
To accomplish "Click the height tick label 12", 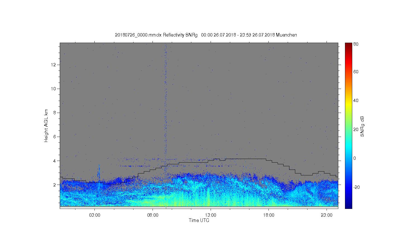I will pos(54,65).
